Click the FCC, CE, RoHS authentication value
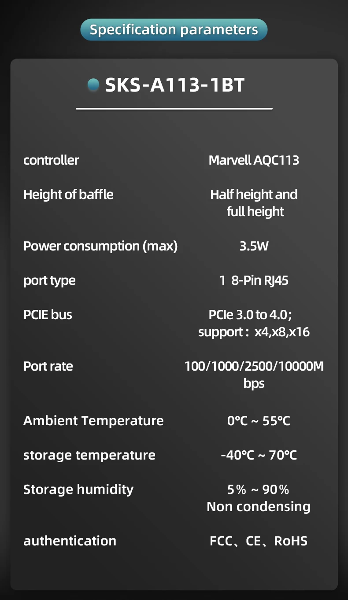 click(259, 541)
